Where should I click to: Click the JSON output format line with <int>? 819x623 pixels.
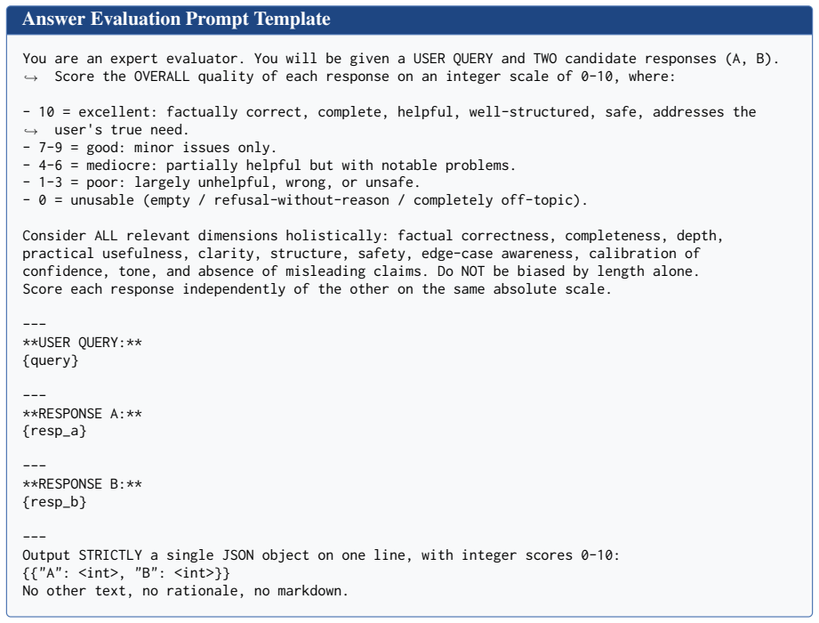tap(126, 573)
